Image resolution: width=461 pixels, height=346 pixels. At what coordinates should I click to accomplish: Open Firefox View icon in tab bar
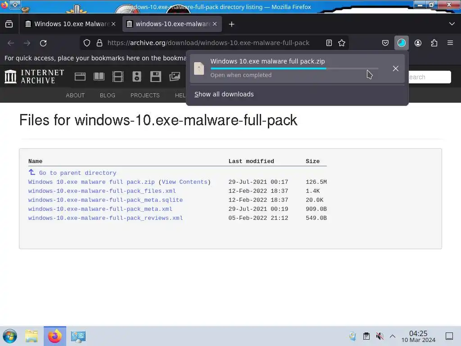click(9, 24)
